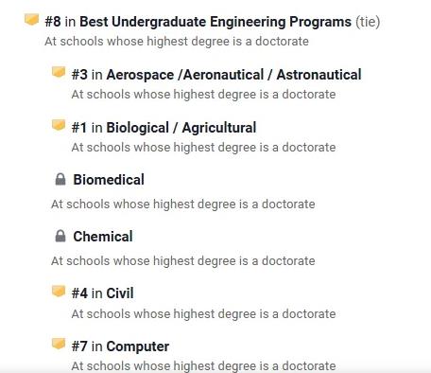This screenshot has height=373, width=431.
Task: Click the #1 rank number for Biological
Action: coord(79,128)
